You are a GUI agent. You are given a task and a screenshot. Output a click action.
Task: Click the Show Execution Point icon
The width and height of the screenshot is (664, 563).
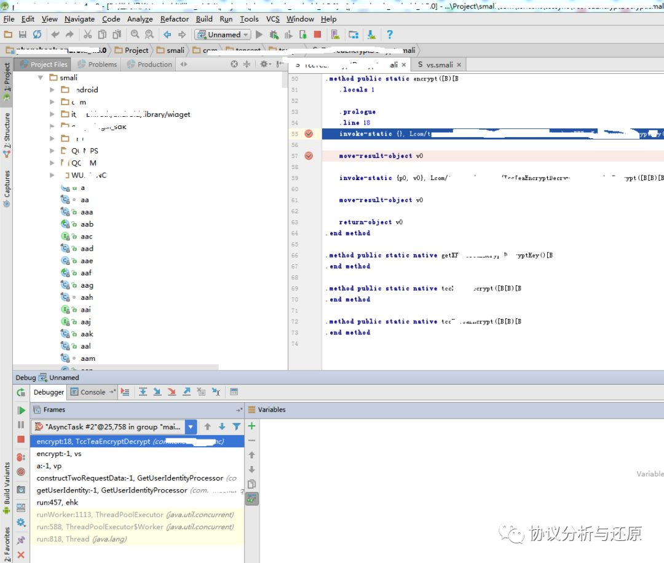click(x=125, y=392)
